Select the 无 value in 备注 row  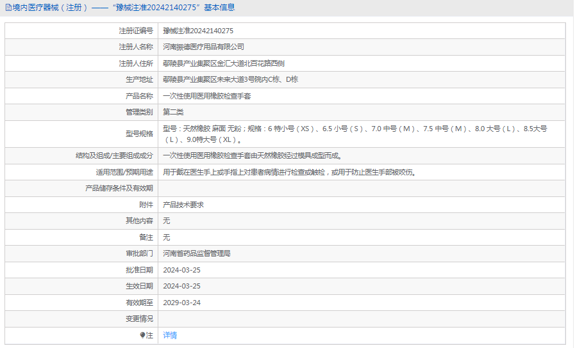pyautogui.click(x=167, y=237)
